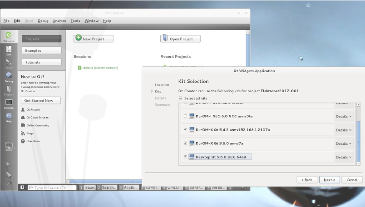Open the Debug menu
Viewport: 365px width, 207px height.
click(43, 20)
